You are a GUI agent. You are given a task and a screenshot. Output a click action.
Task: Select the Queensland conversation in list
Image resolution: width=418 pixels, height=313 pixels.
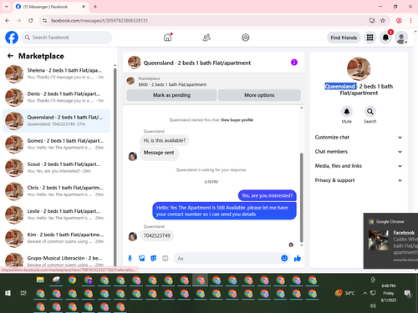tap(56, 121)
